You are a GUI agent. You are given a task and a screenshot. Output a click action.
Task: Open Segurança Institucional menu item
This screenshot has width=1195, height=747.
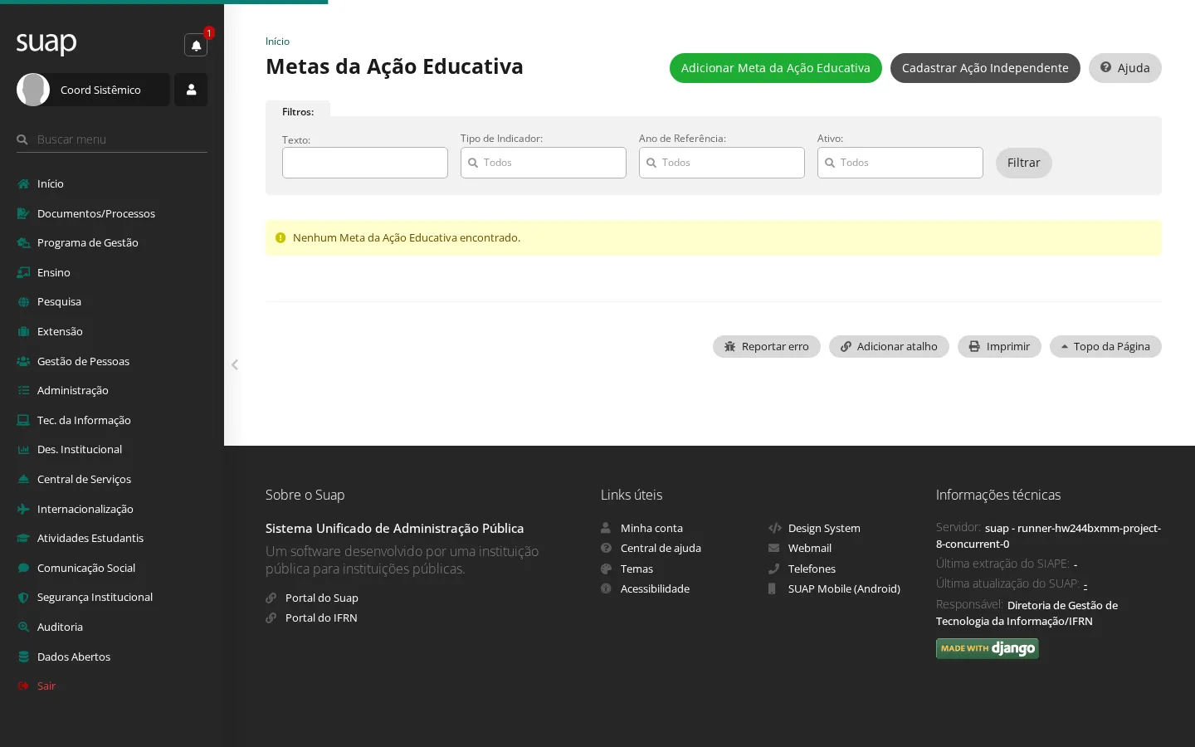(112, 597)
